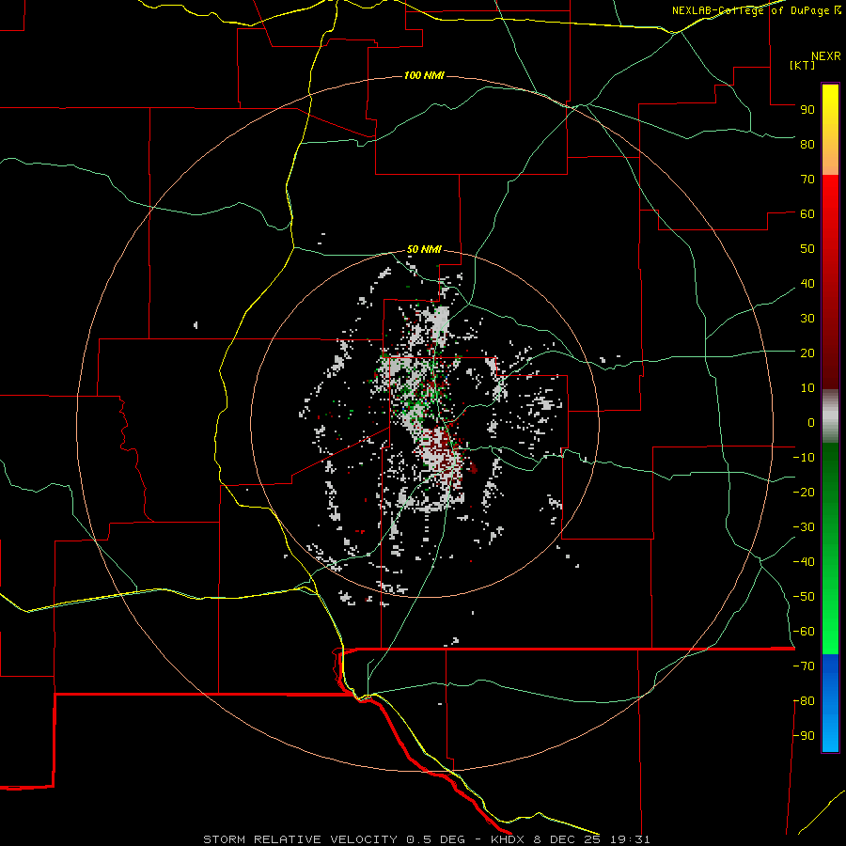Click the -70 value on the color scale
Screen dimensions: 846x846
click(804, 666)
